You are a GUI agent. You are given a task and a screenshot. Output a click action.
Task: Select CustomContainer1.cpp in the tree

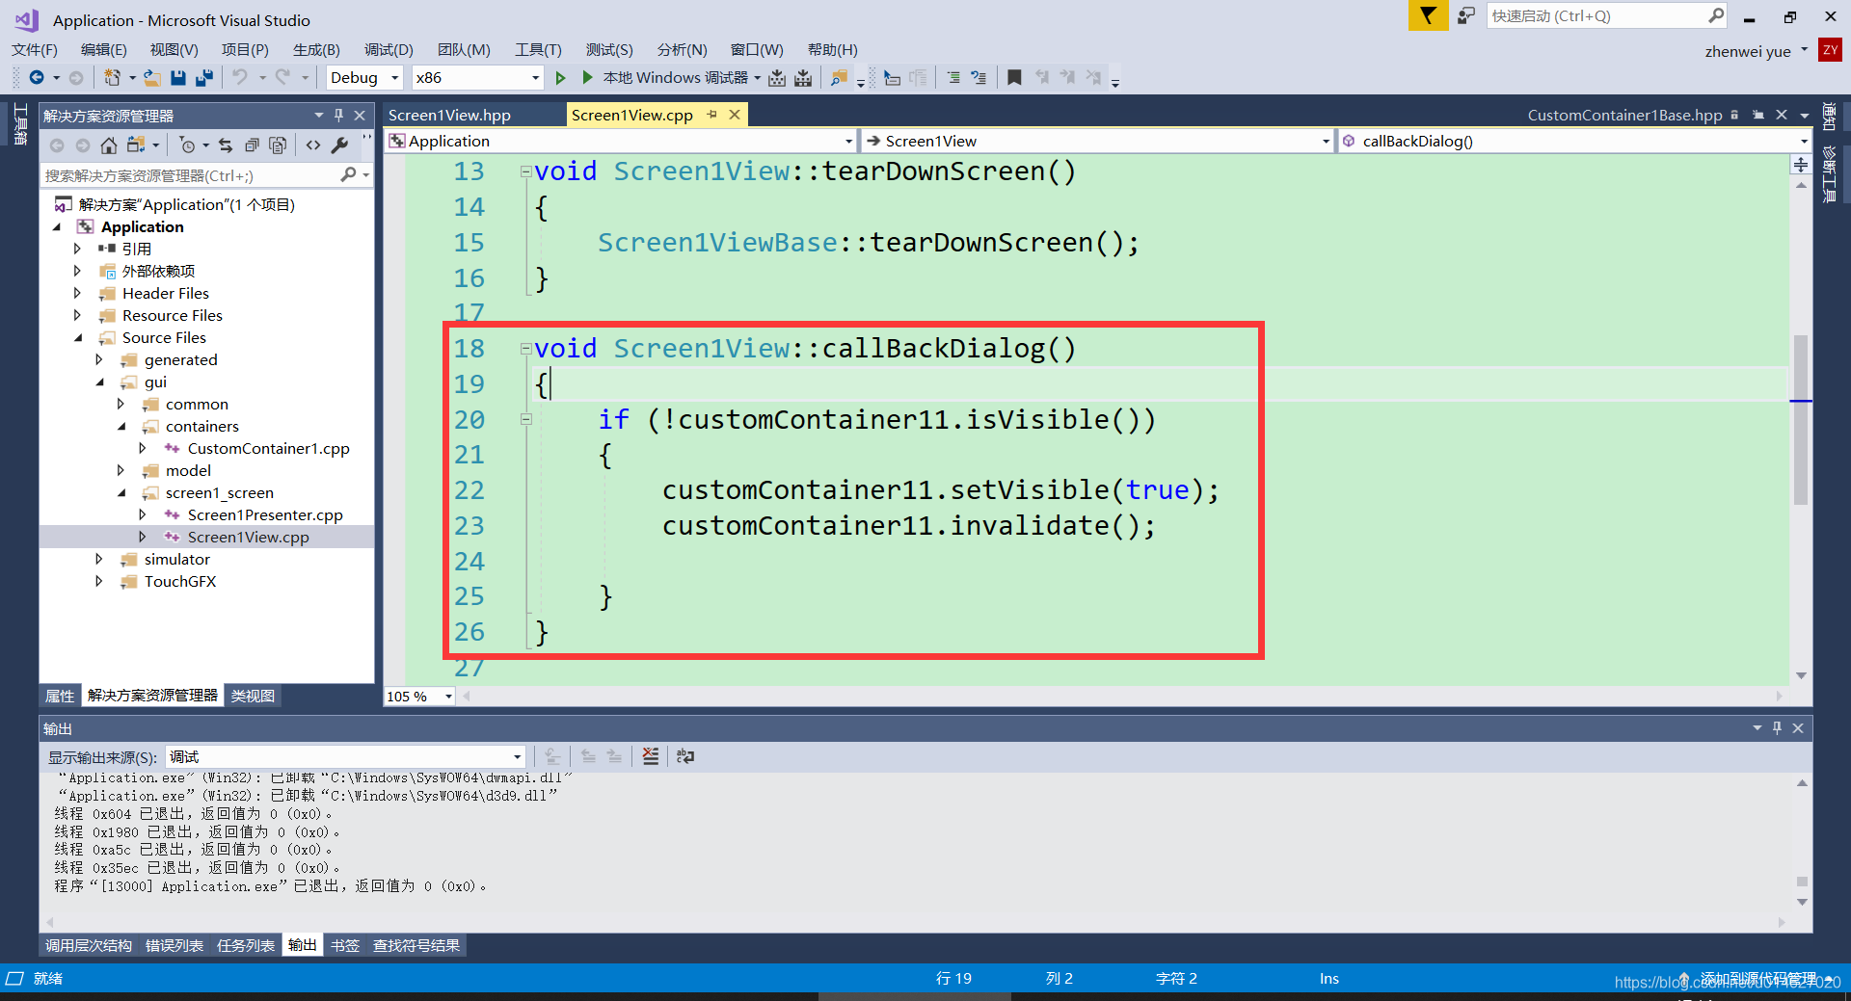268,448
